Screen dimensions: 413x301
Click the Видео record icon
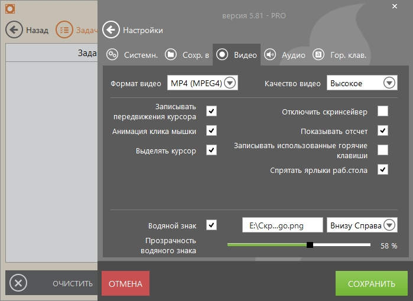click(x=222, y=55)
